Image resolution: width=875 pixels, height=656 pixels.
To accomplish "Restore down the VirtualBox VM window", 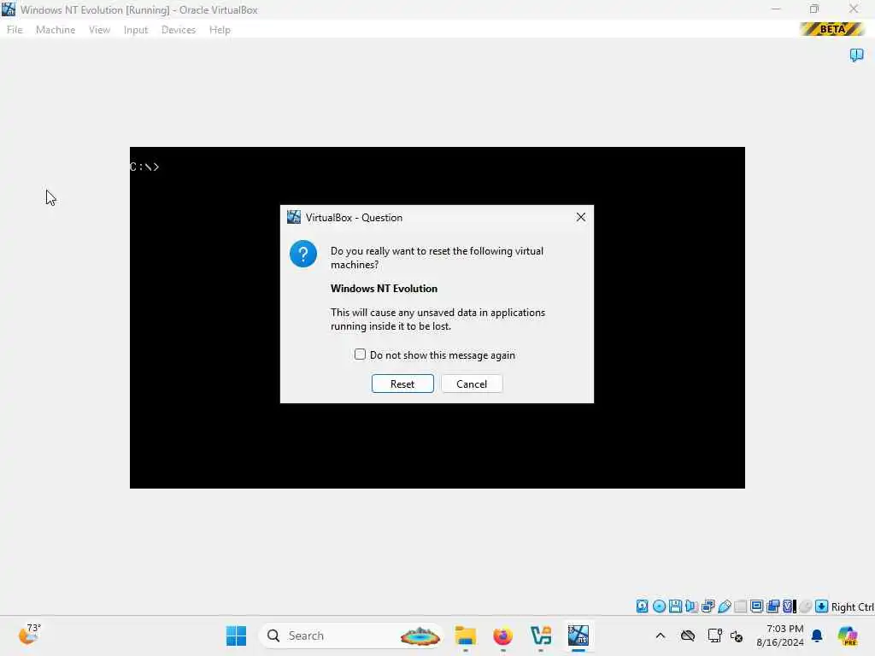I will (814, 9).
